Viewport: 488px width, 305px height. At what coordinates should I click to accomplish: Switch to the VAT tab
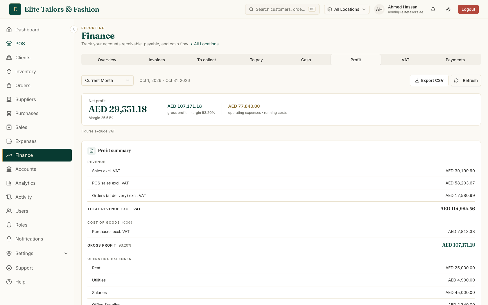(x=406, y=60)
